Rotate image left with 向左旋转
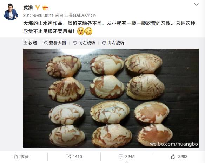Image resolution: width=205 pixels, height=163 pixels. point(84,43)
